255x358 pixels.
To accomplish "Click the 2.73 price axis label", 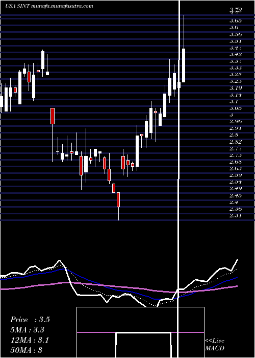I will click(x=236, y=155).
